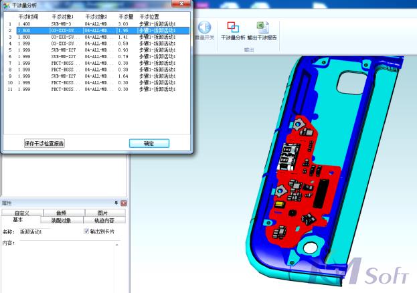Open the 音频 tab
The image size is (417, 293).
click(x=62, y=213)
